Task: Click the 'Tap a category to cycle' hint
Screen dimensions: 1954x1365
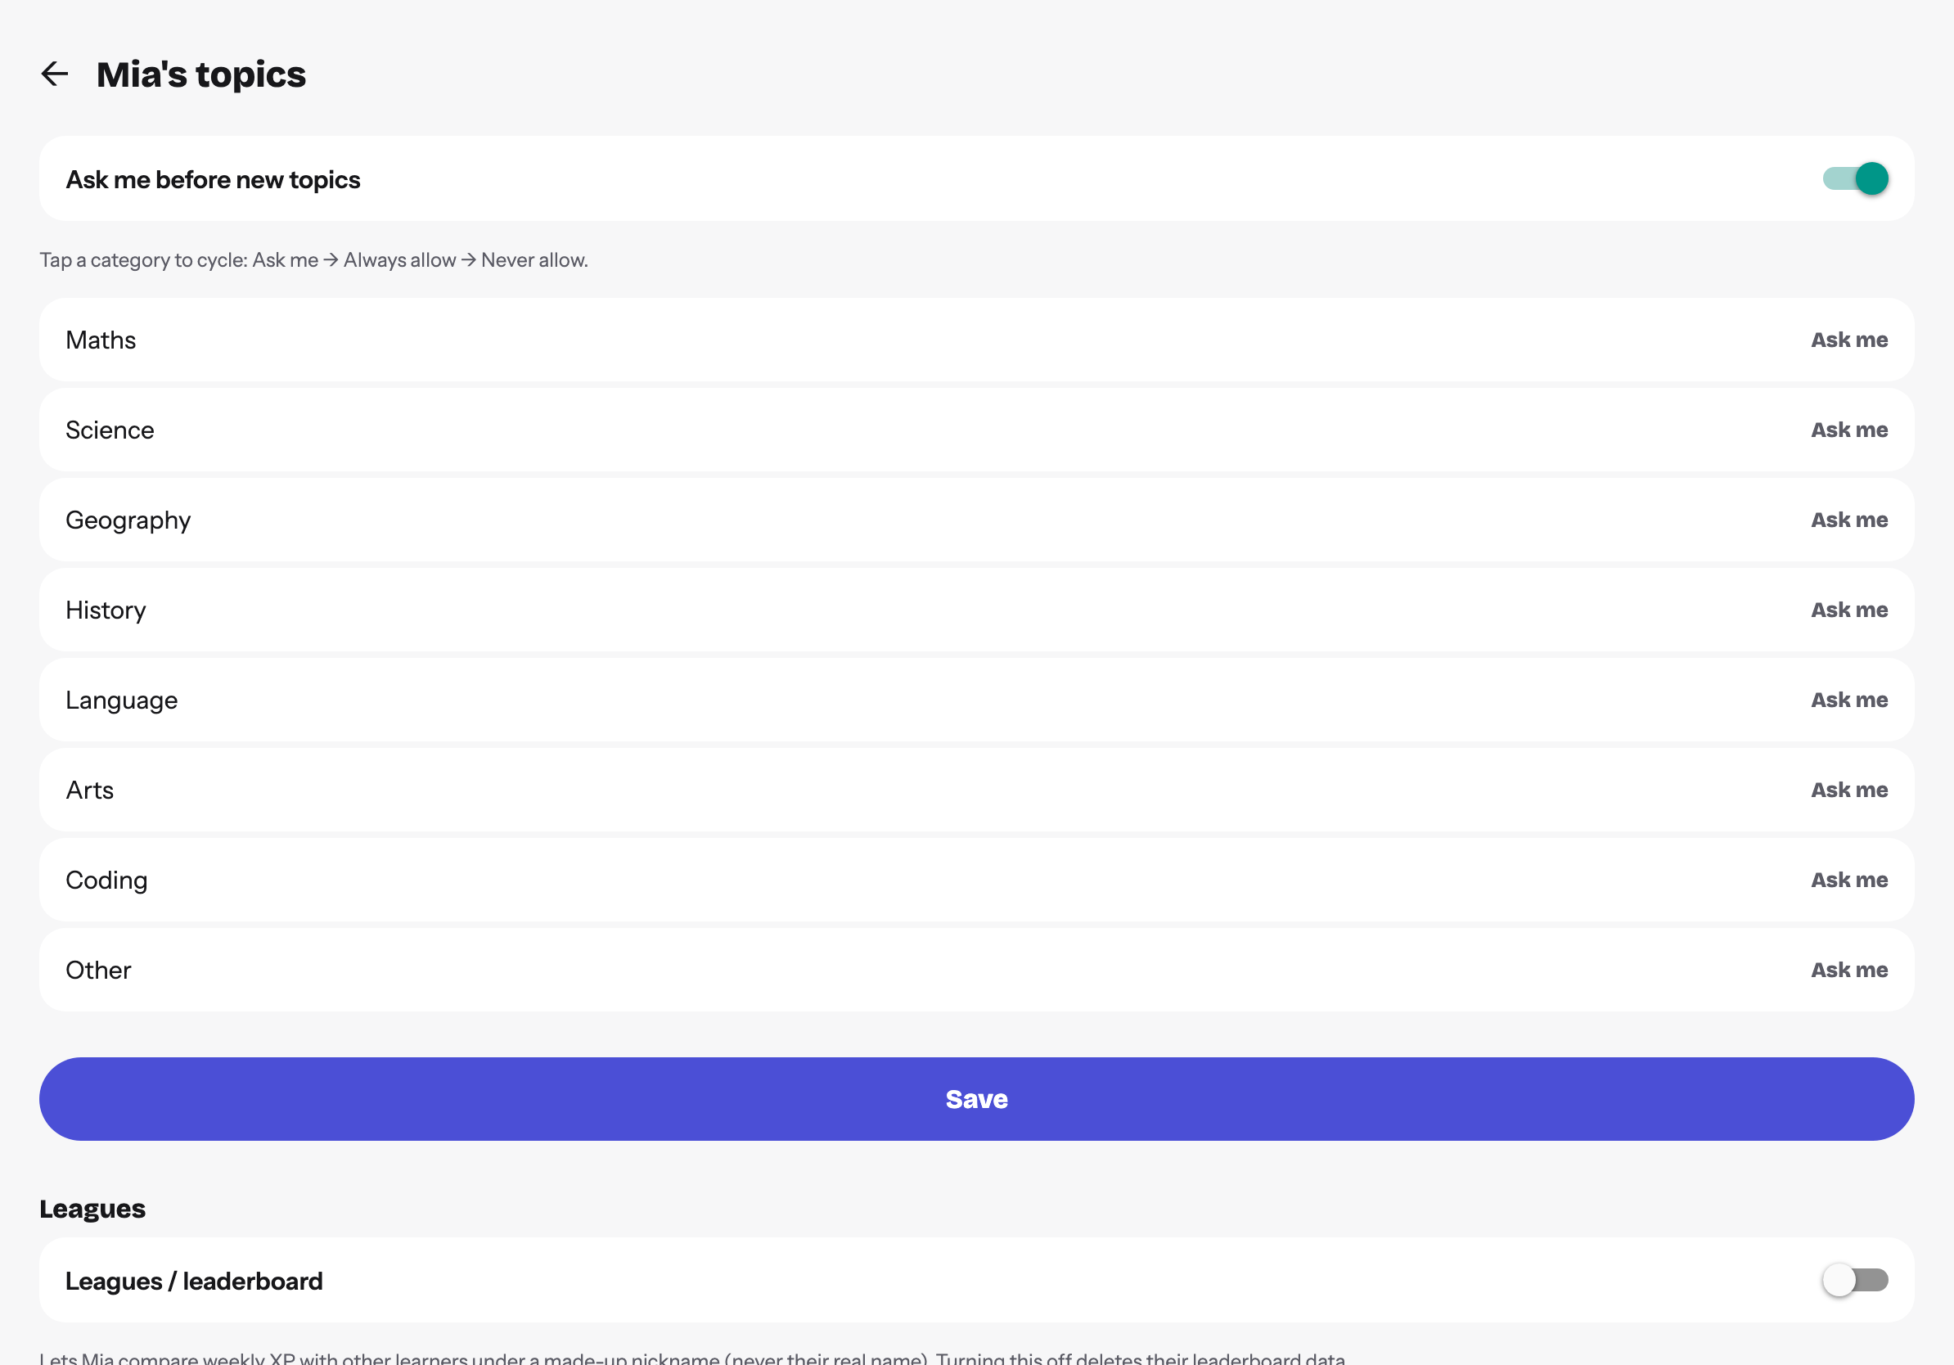Action: 314,259
